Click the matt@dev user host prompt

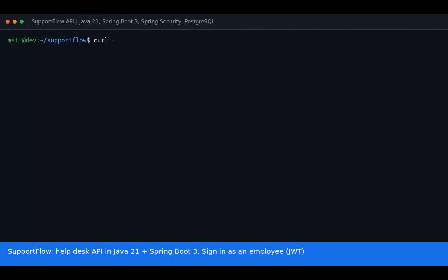(x=22, y=40)
